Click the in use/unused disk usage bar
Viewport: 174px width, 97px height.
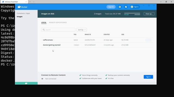coord(132,13)
